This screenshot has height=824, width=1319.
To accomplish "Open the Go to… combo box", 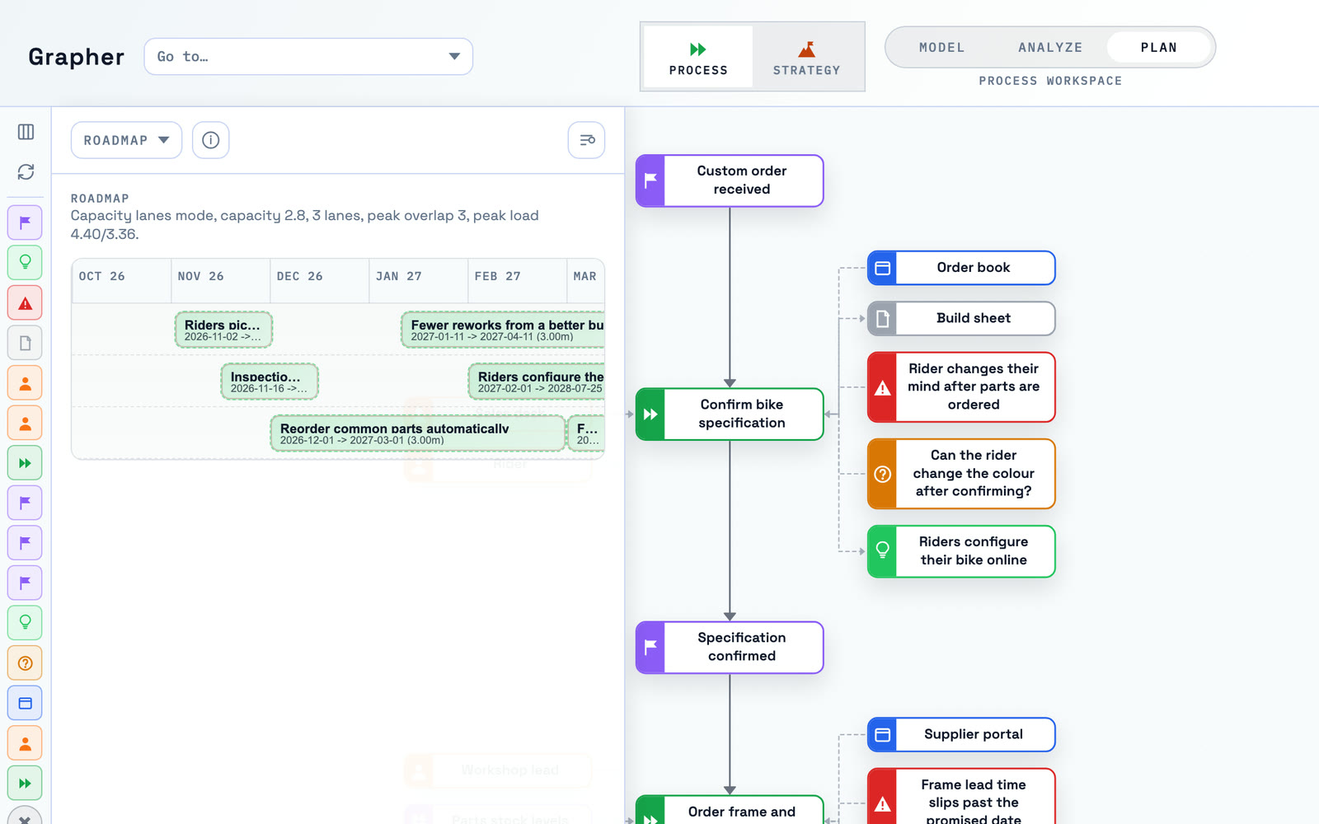I will 308,57.
